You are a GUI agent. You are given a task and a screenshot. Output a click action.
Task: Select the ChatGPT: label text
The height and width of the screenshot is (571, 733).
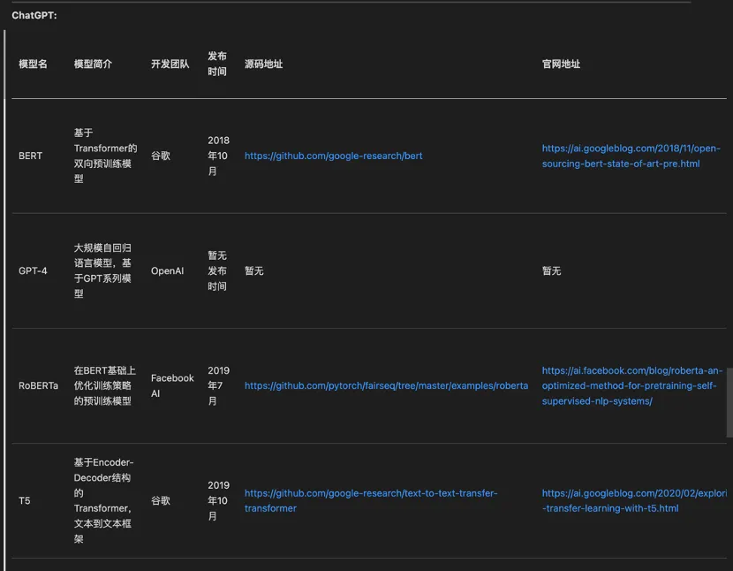[x=34, y=15]
